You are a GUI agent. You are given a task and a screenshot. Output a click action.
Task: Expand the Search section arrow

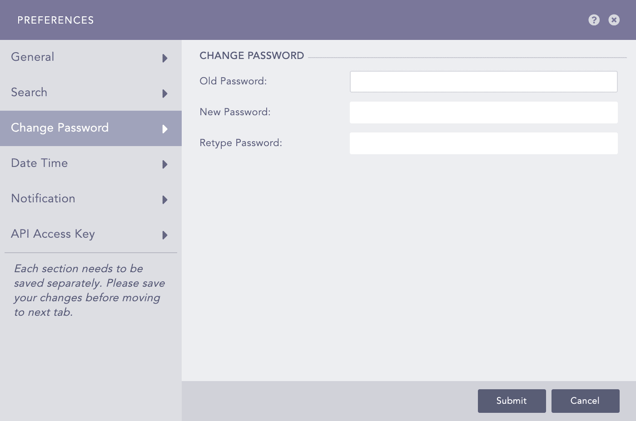point(165,93)
